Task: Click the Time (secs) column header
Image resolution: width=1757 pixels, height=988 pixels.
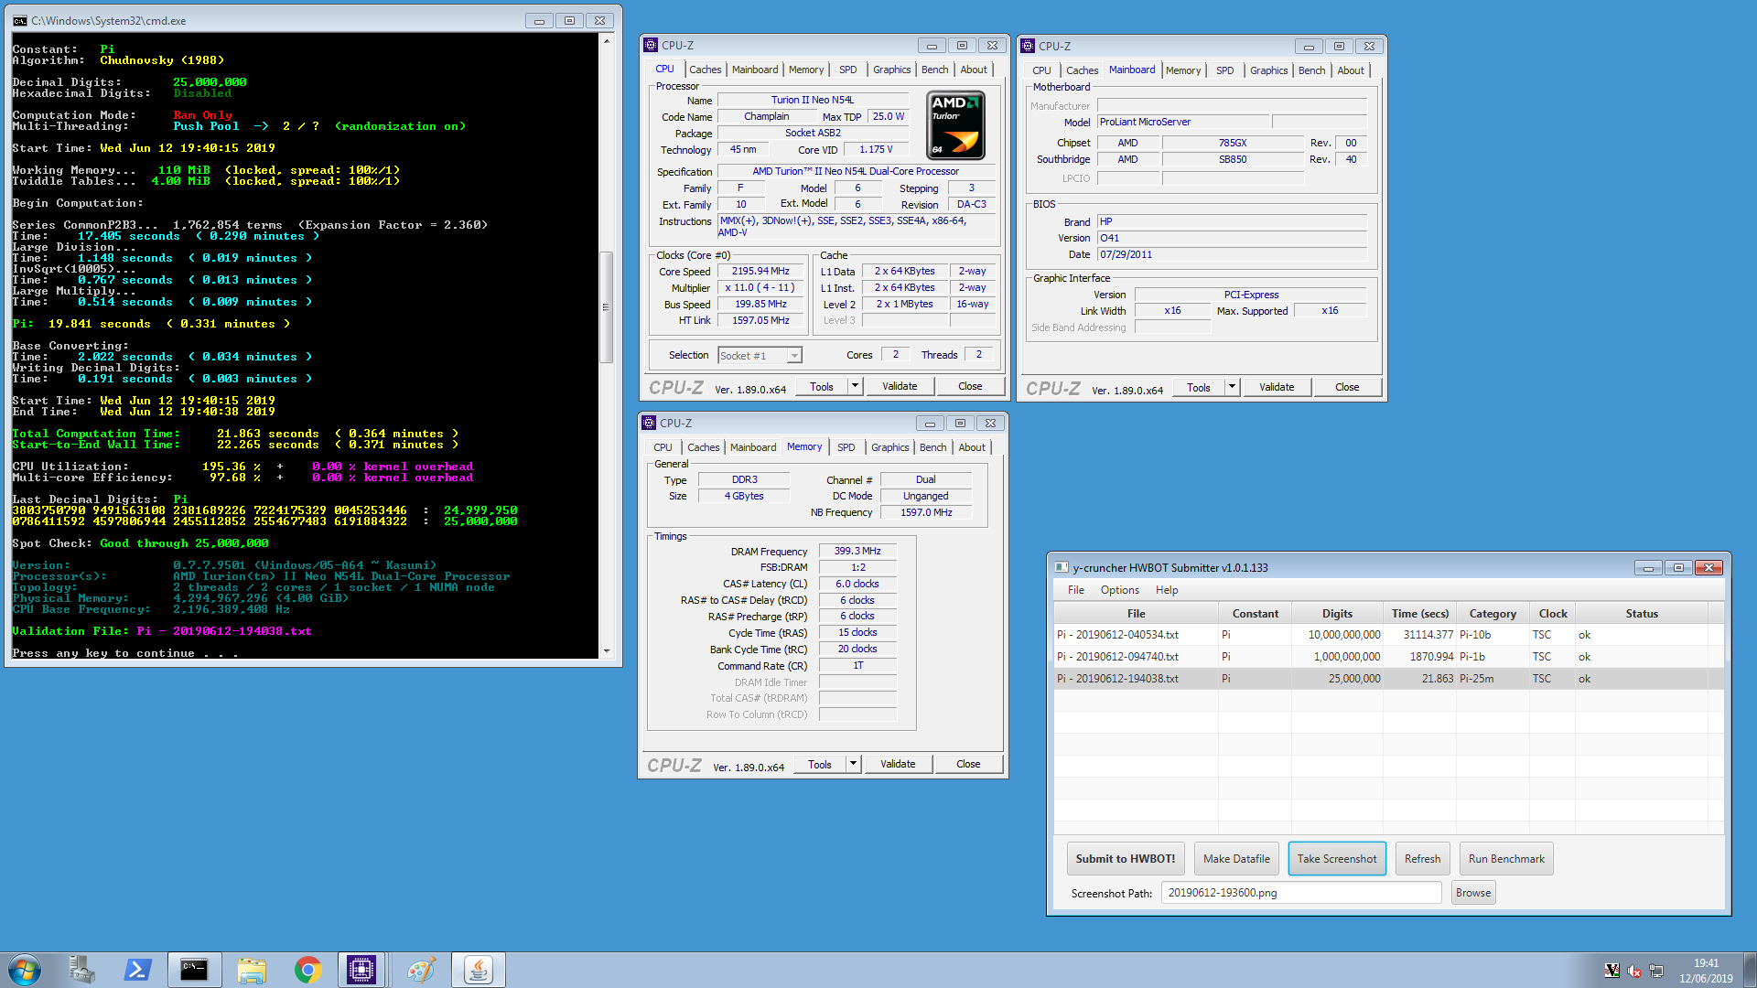Action: [x=1419, y=614]
